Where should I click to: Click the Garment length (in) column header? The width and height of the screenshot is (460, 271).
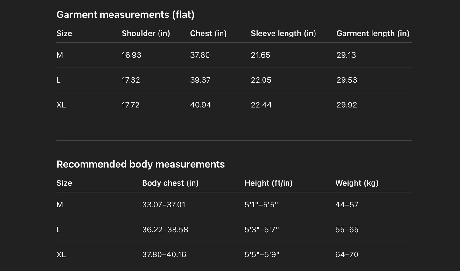(x=373, y=33)
